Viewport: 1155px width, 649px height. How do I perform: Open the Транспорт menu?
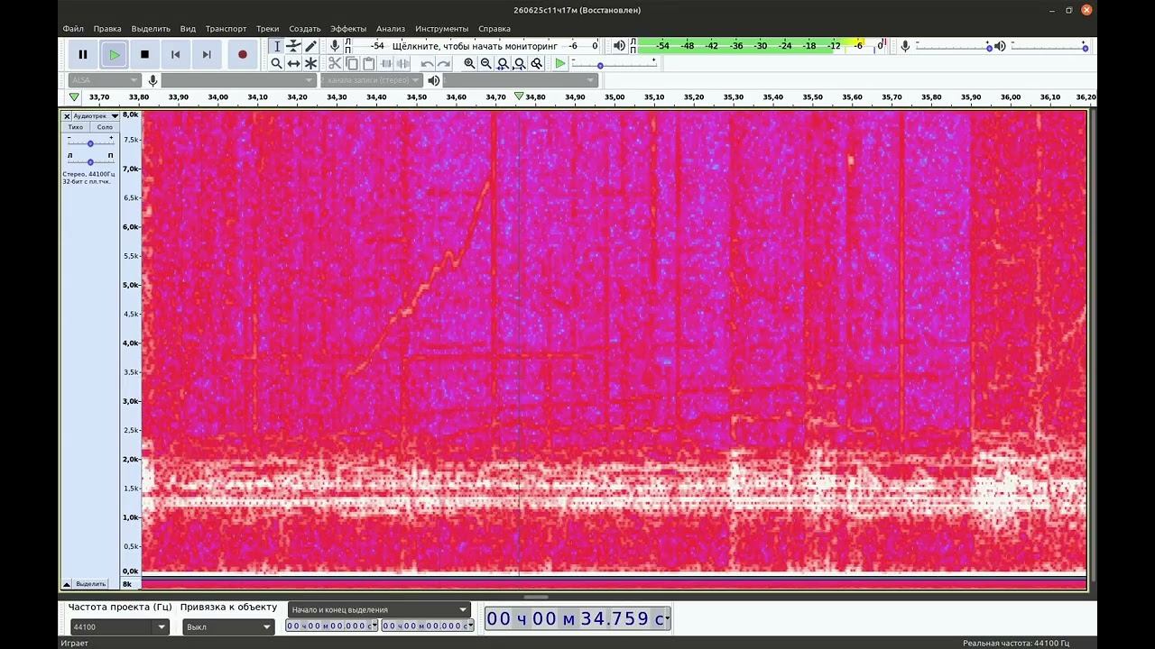pyautogui.click(x=226, y=29)
